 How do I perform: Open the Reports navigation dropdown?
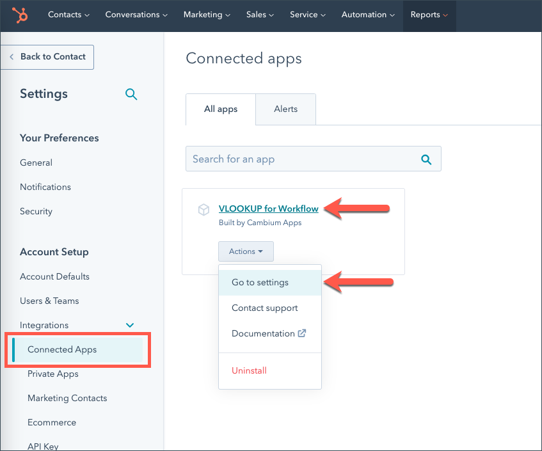point(429,15)
